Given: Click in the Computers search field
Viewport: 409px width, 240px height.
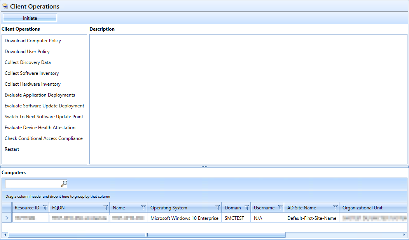Looking at the screenshot, I should pyautogui.click(x=33, y=184).
